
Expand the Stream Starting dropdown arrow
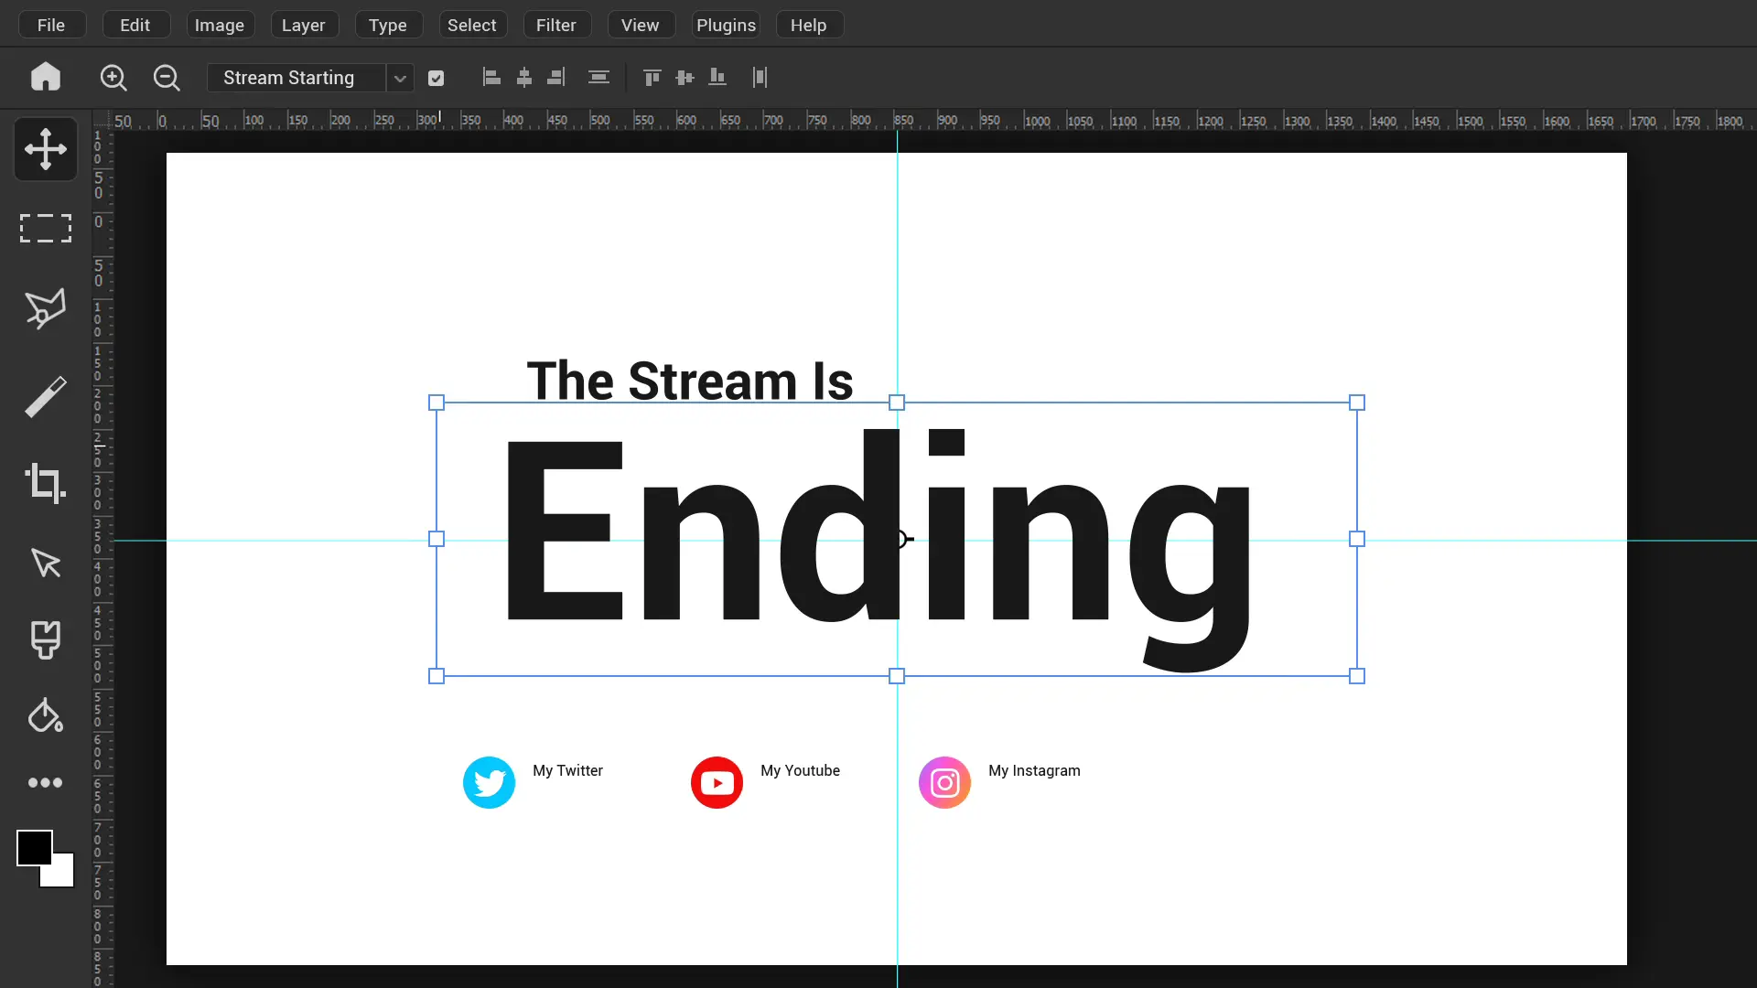tap(400, 79)
